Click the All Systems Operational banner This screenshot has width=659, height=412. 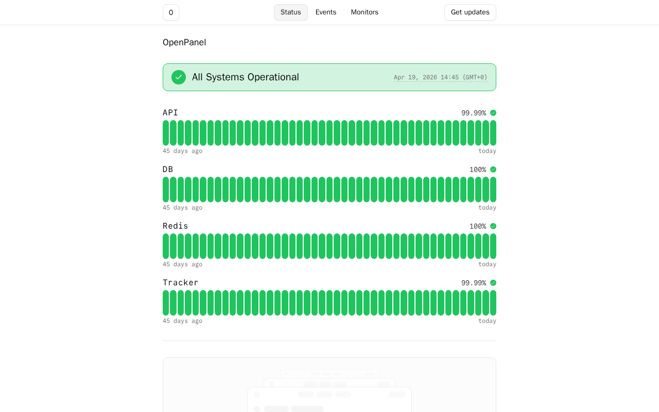pos(329,77)
